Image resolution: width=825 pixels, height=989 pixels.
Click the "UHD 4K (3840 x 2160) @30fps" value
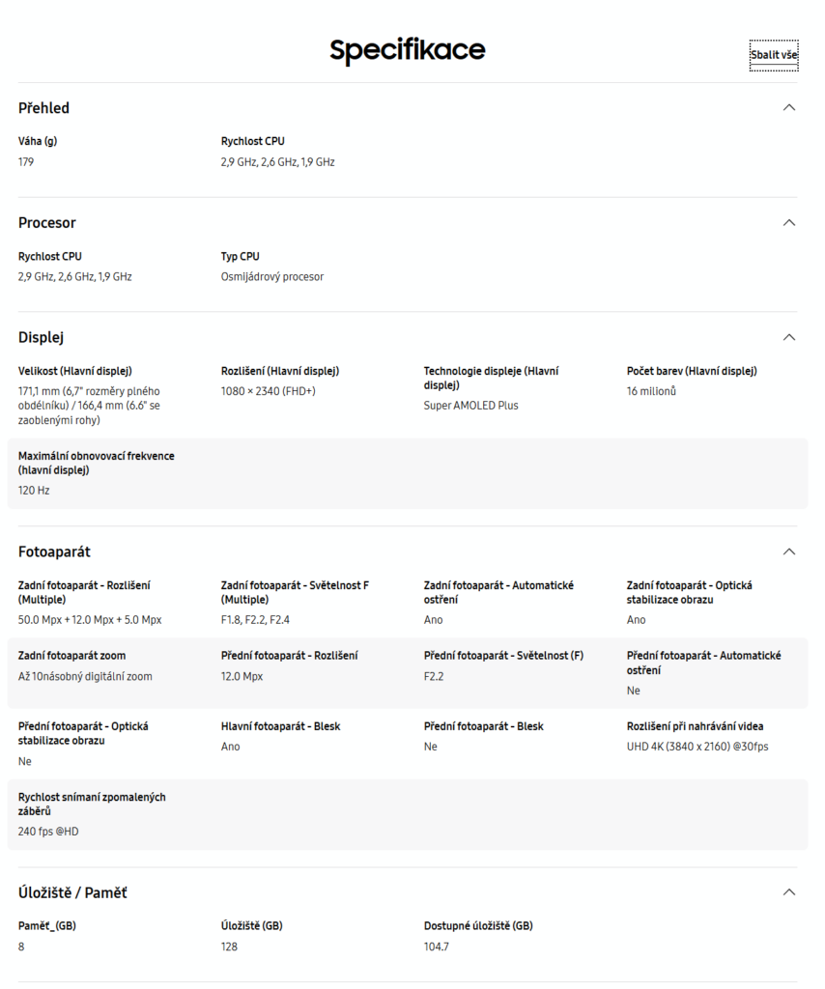click(697, 747)
